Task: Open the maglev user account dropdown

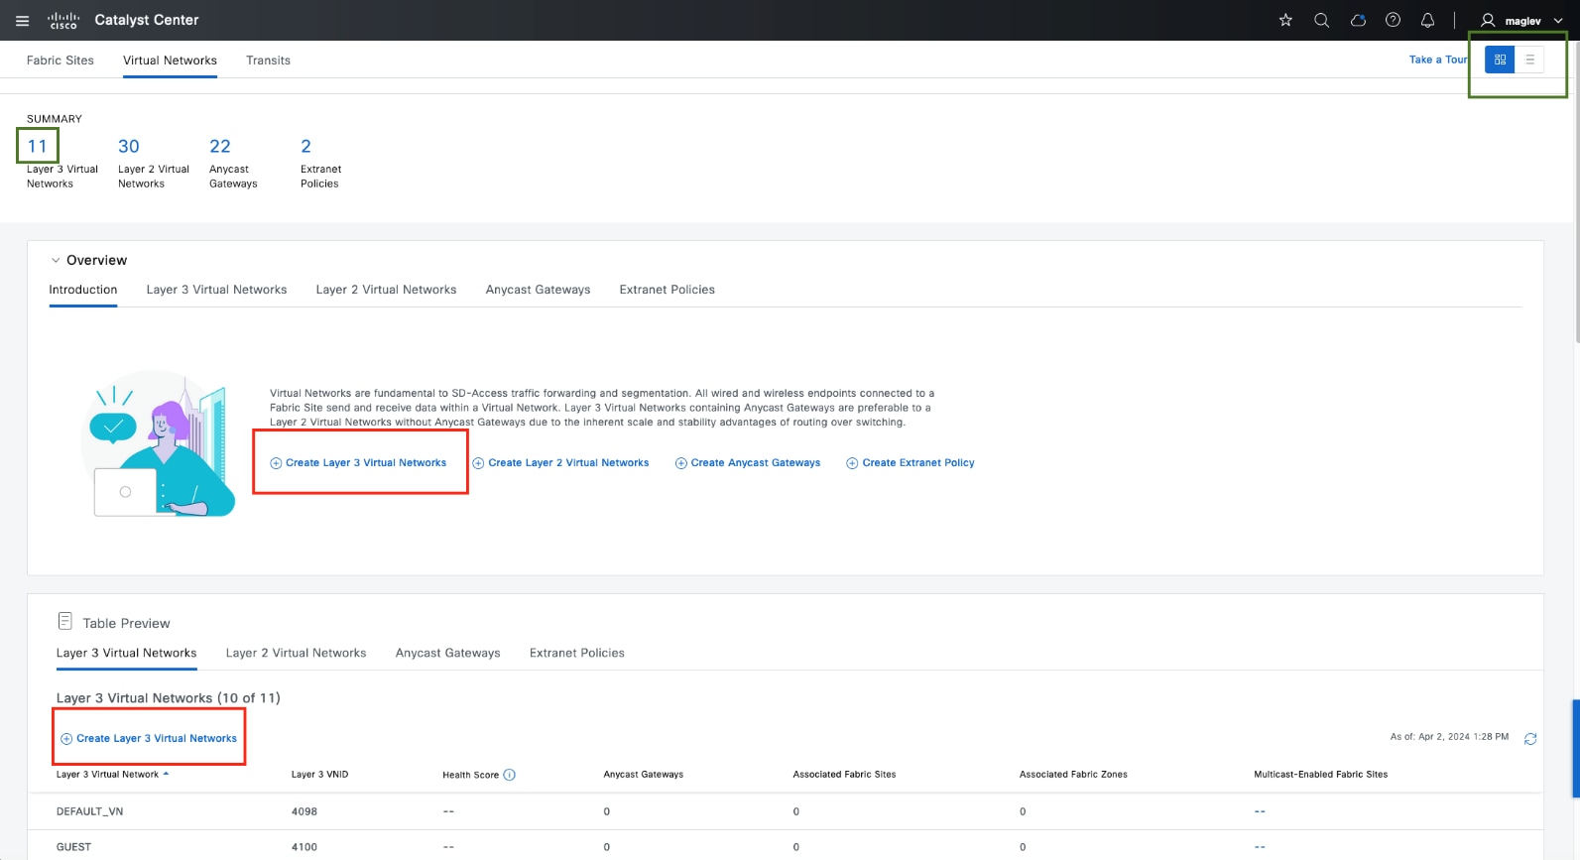Action: tap(1520, 21)
